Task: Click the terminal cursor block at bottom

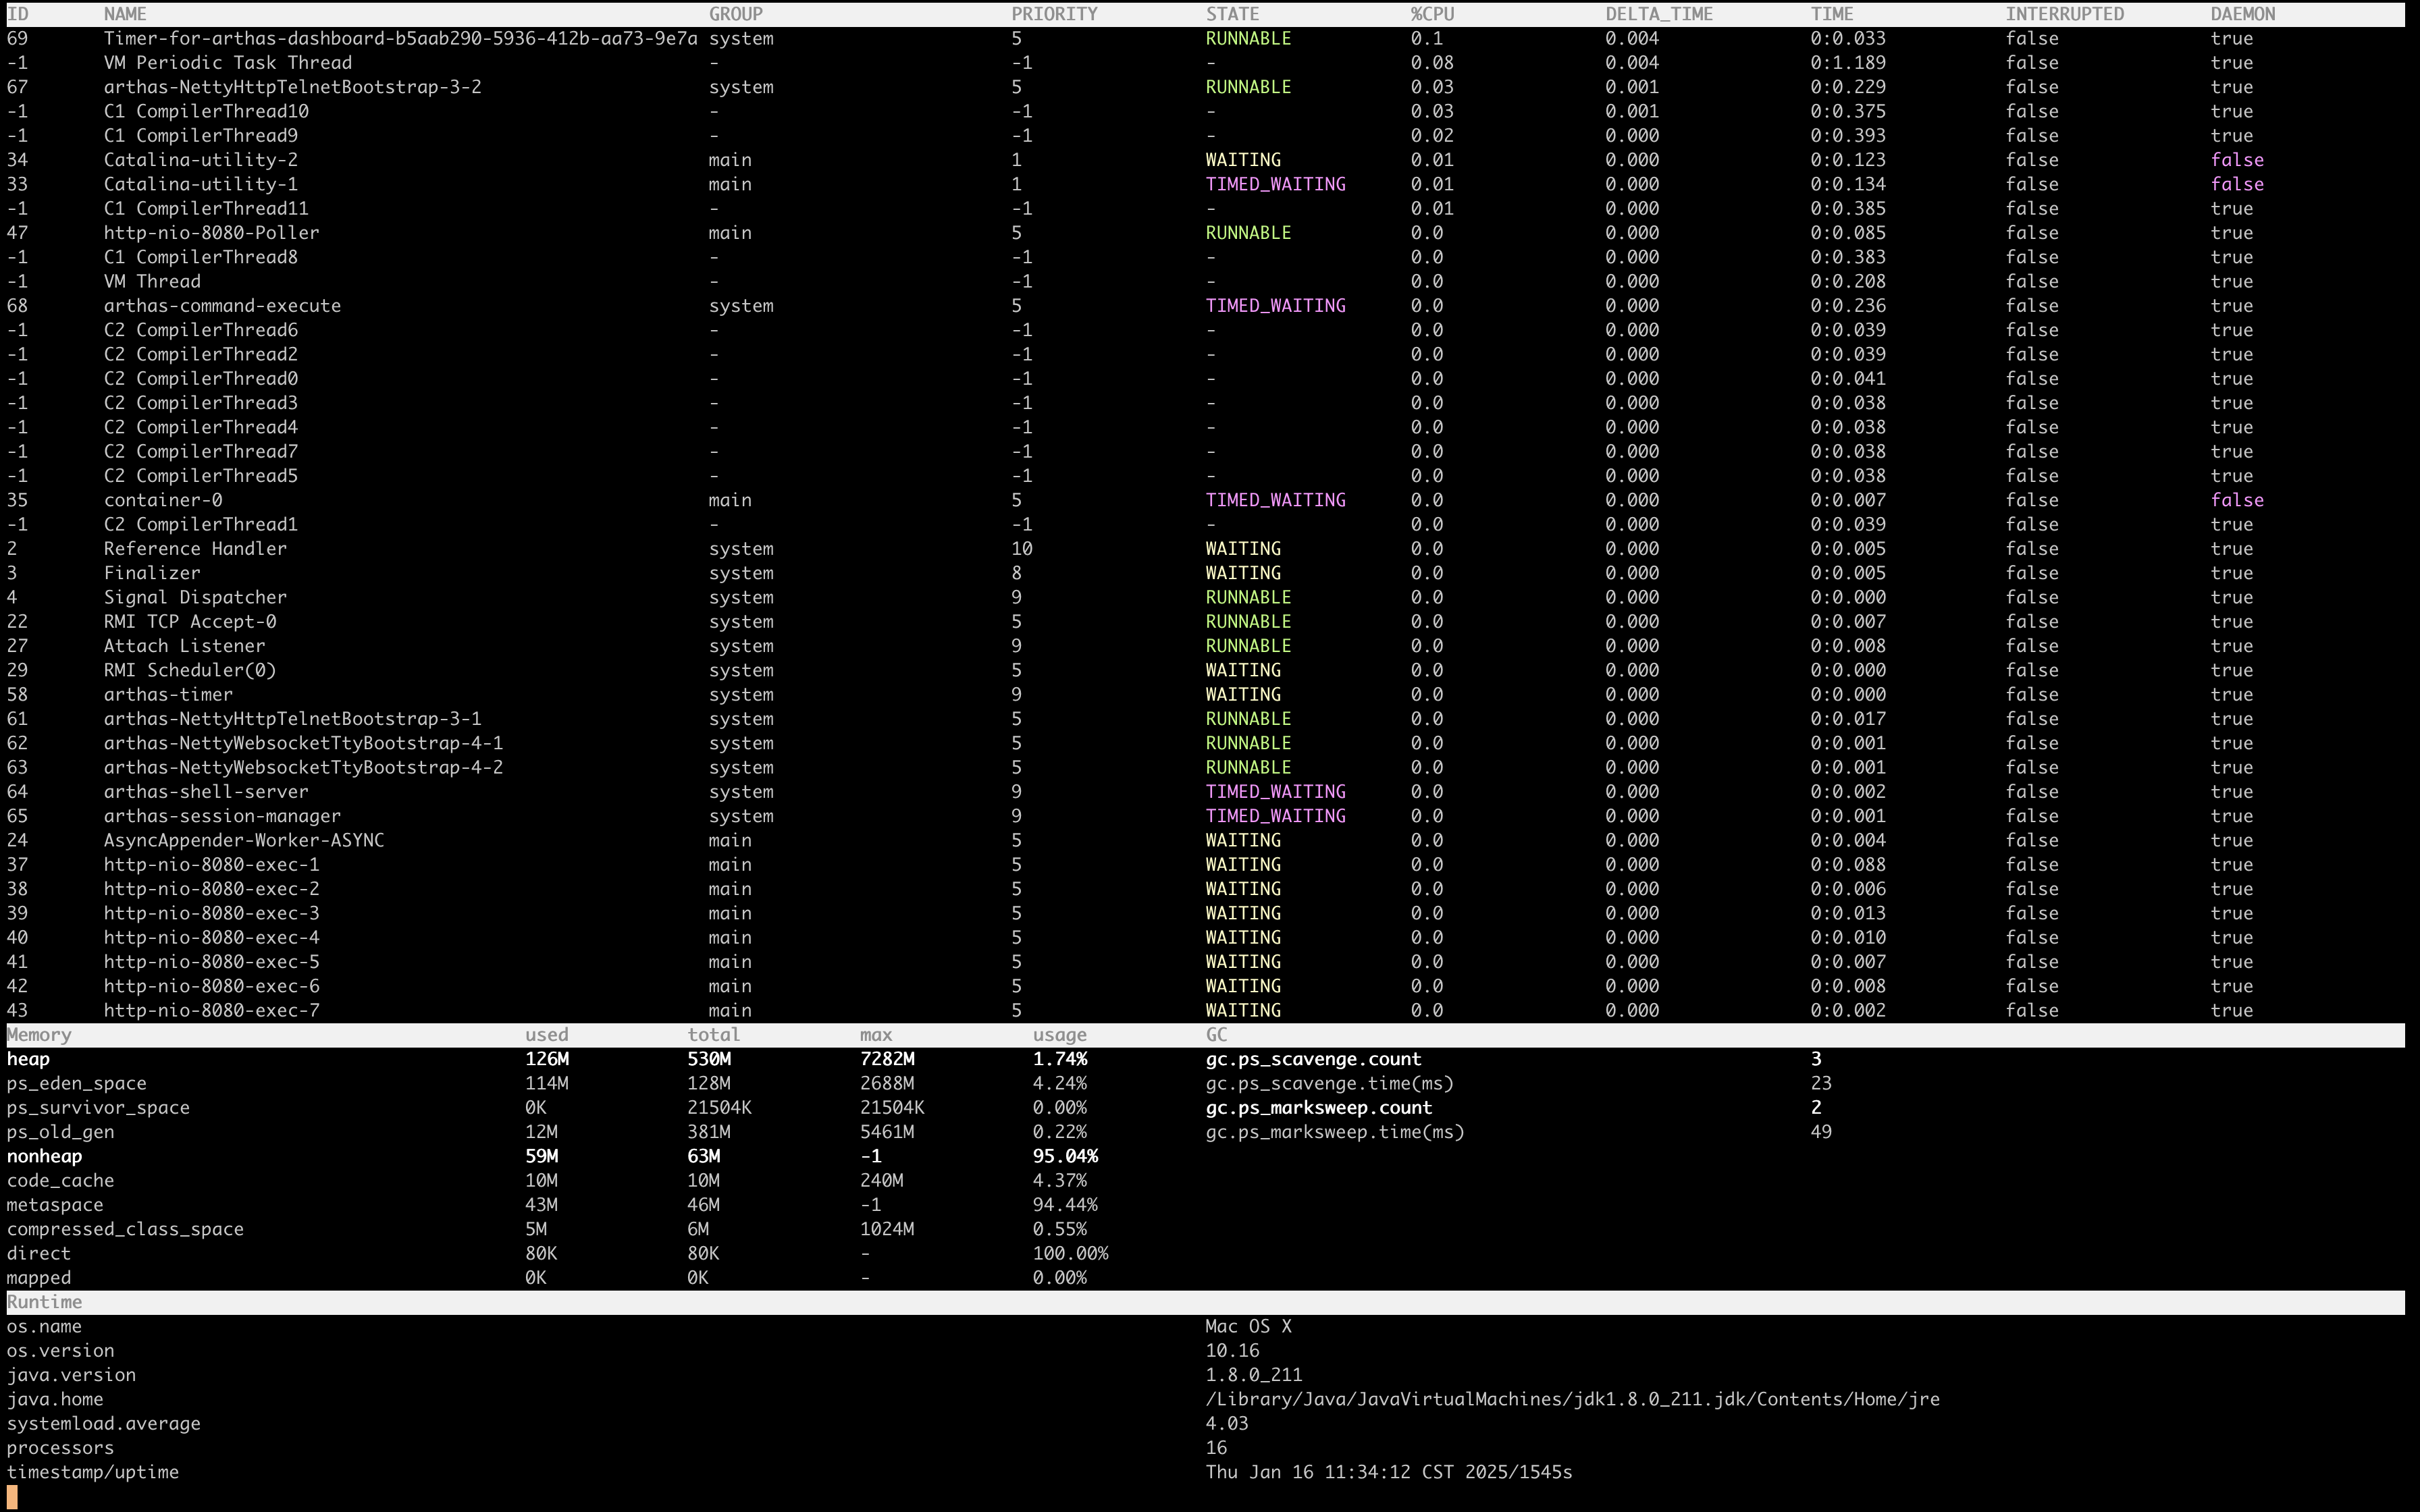Action: [x=12, y=1497]
